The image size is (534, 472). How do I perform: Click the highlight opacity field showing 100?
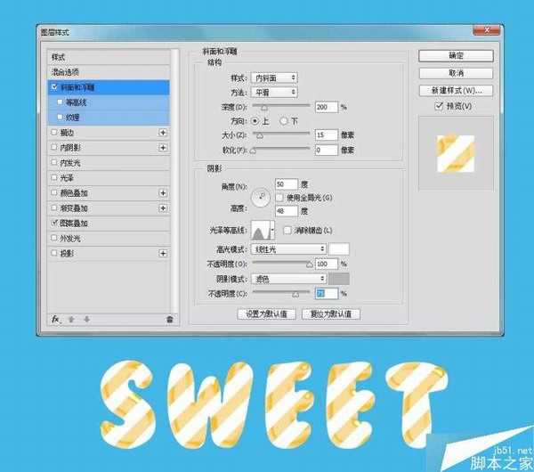[327, 264]
